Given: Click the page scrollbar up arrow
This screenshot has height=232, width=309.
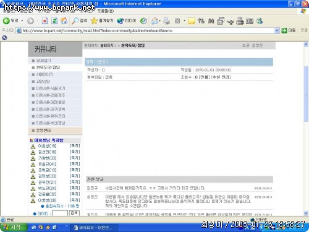Looking at the screenshot, I should pyautogui.click(x=306, y=45).
